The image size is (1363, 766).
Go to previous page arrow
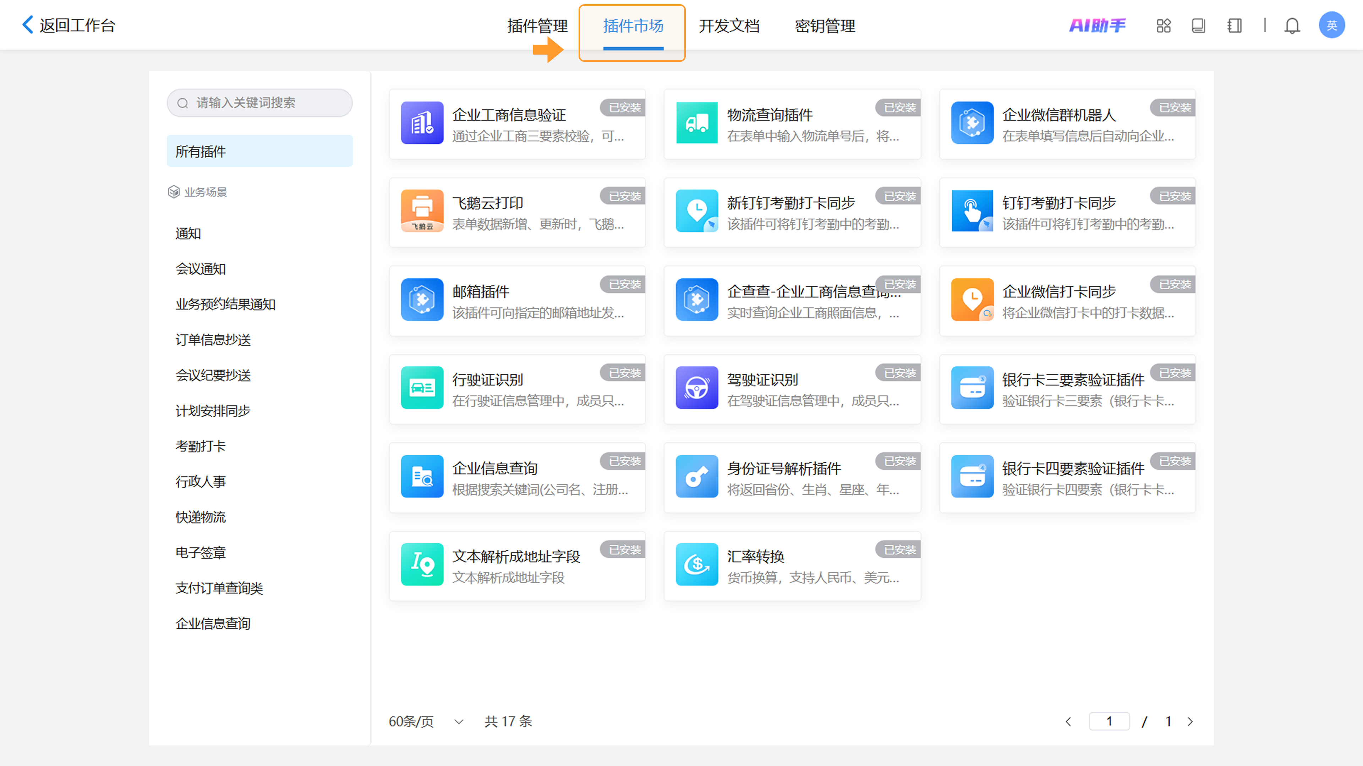point(1068,722)
